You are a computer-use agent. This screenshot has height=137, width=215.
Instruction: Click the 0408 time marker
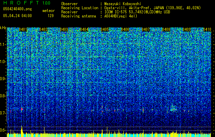[166, 29]
